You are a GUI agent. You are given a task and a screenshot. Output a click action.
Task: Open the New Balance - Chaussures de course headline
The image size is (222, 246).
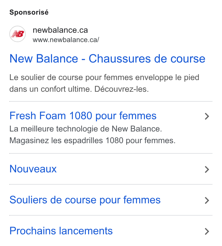pos(107,59)
